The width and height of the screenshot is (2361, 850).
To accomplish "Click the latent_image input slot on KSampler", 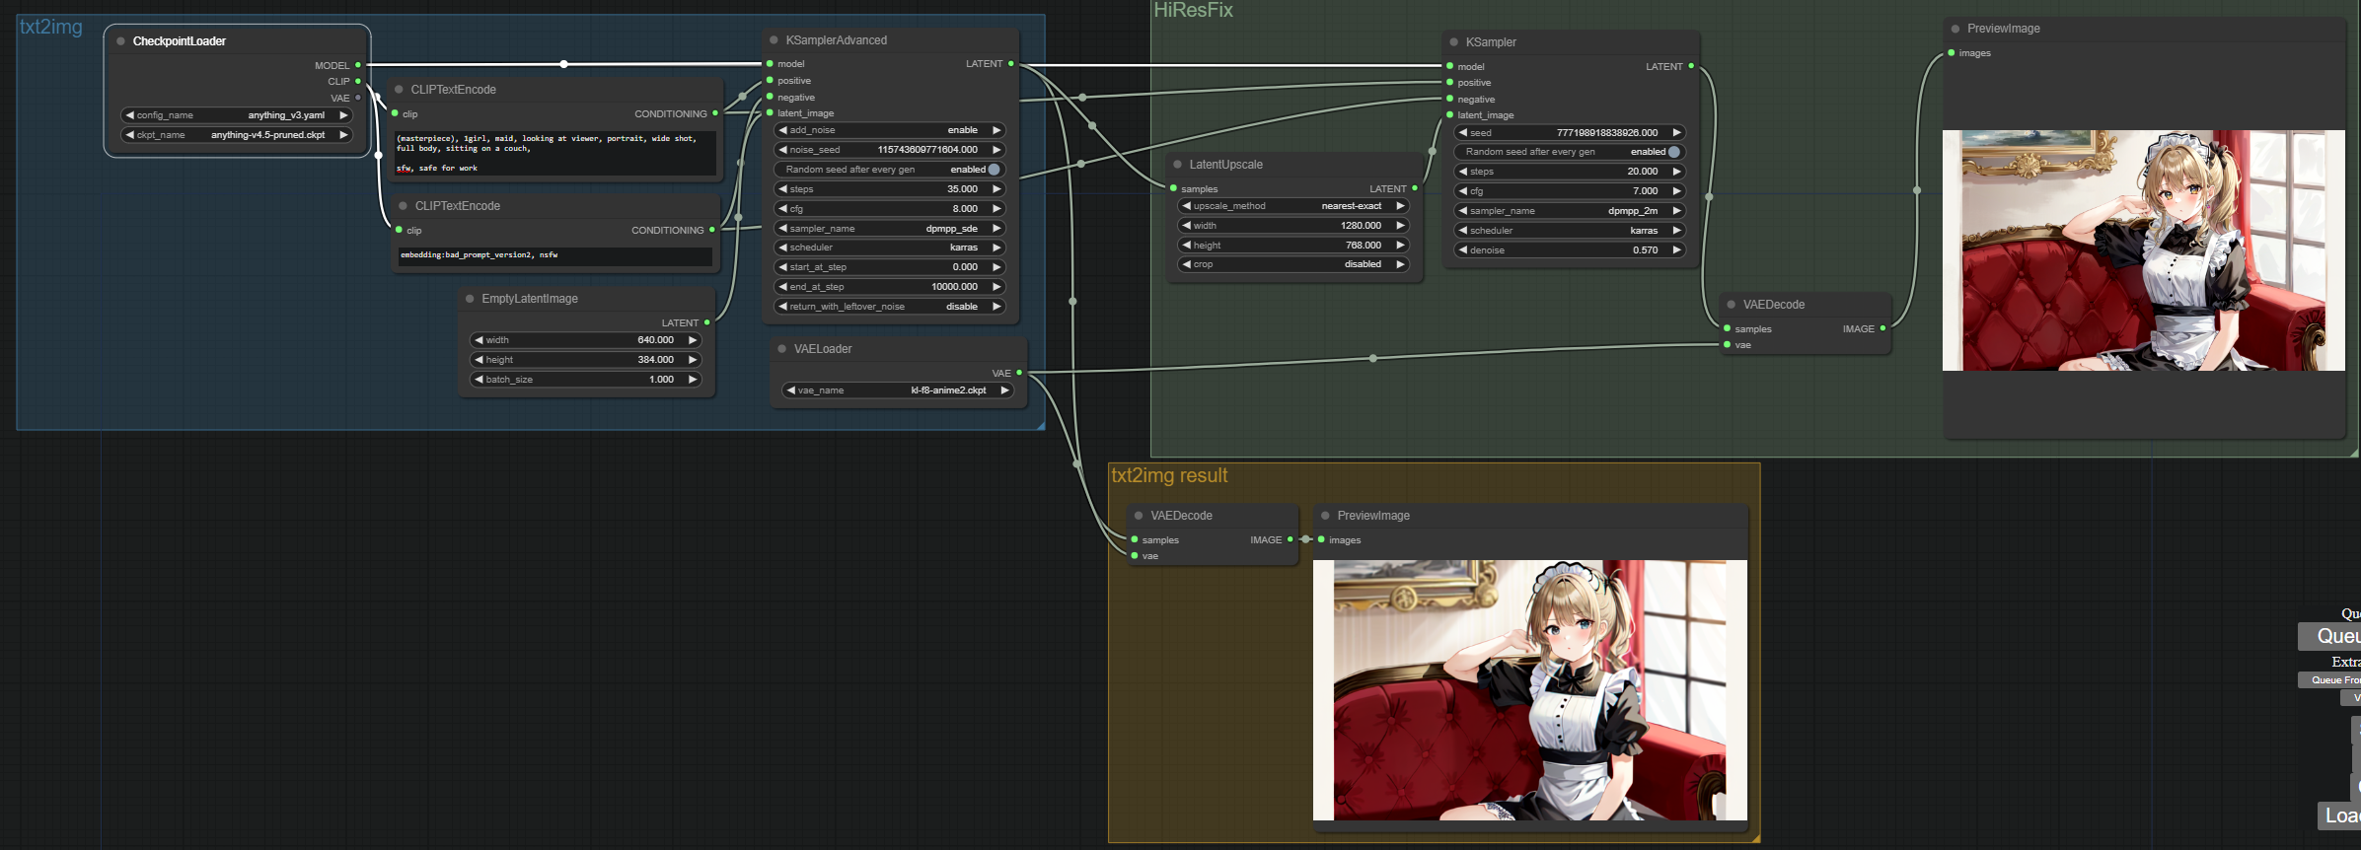I will point(1449,115).
